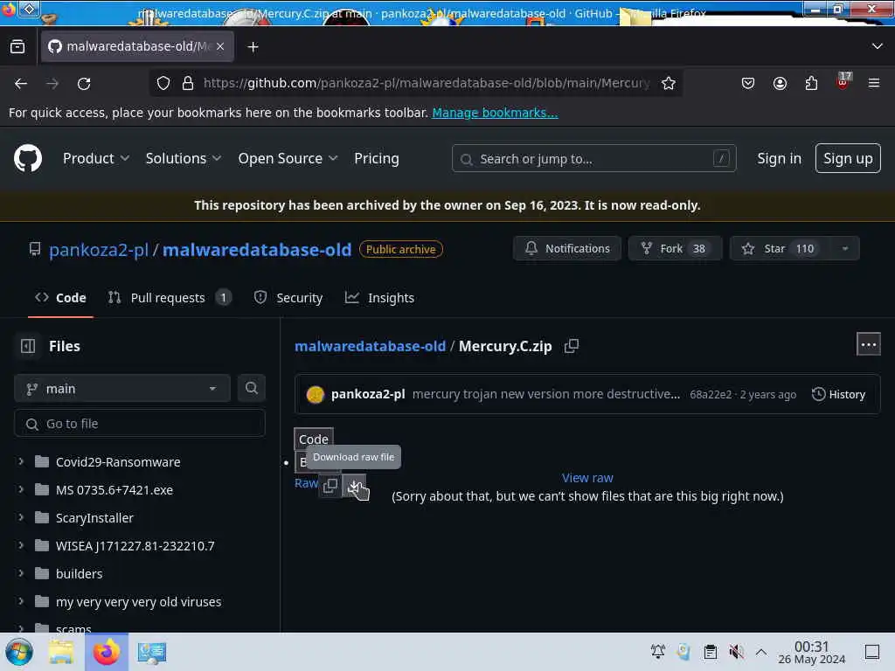List all tabs via the chevron at tab bar
The image size is (895, 671).
pyautogui.click(x=878, y=46)
